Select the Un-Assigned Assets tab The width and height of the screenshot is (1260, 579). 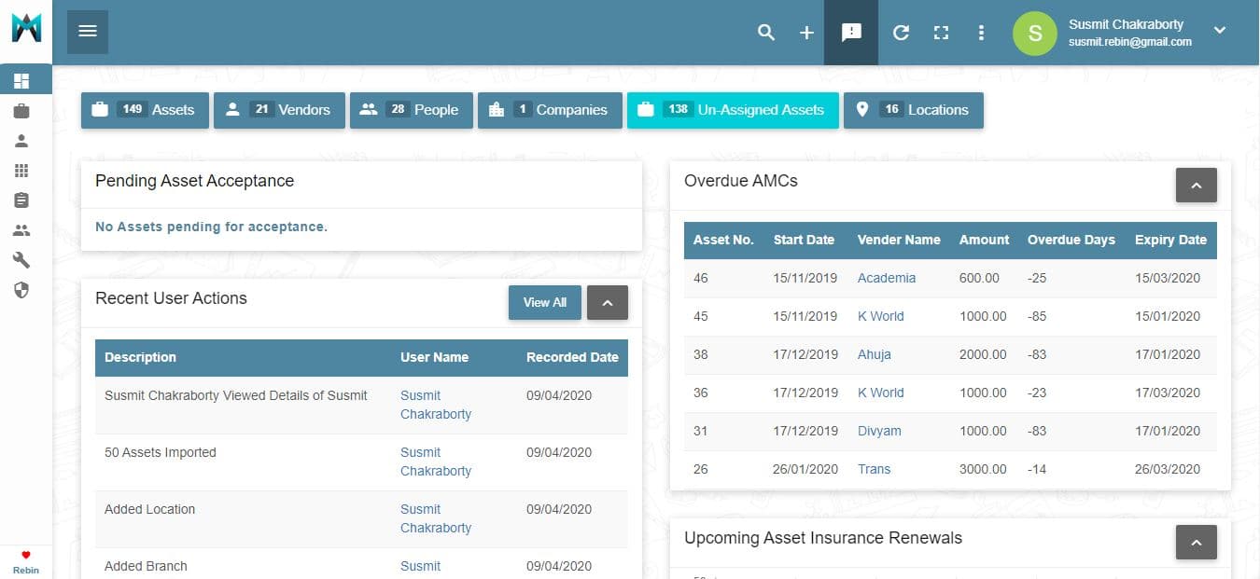click(733, 110)
